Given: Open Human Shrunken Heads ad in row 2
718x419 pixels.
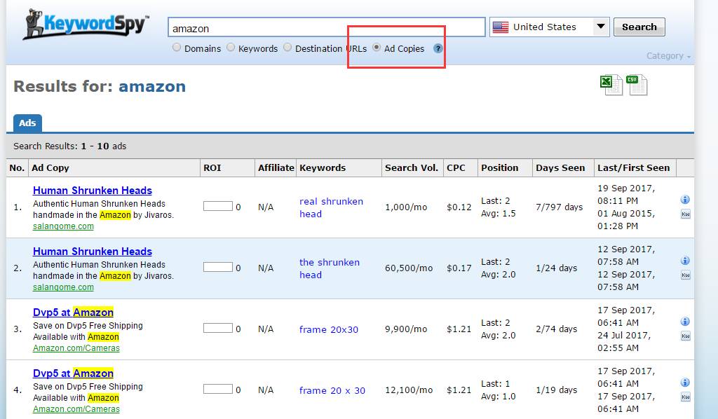Looking at the screenshot, I should [x=93, y=251].
